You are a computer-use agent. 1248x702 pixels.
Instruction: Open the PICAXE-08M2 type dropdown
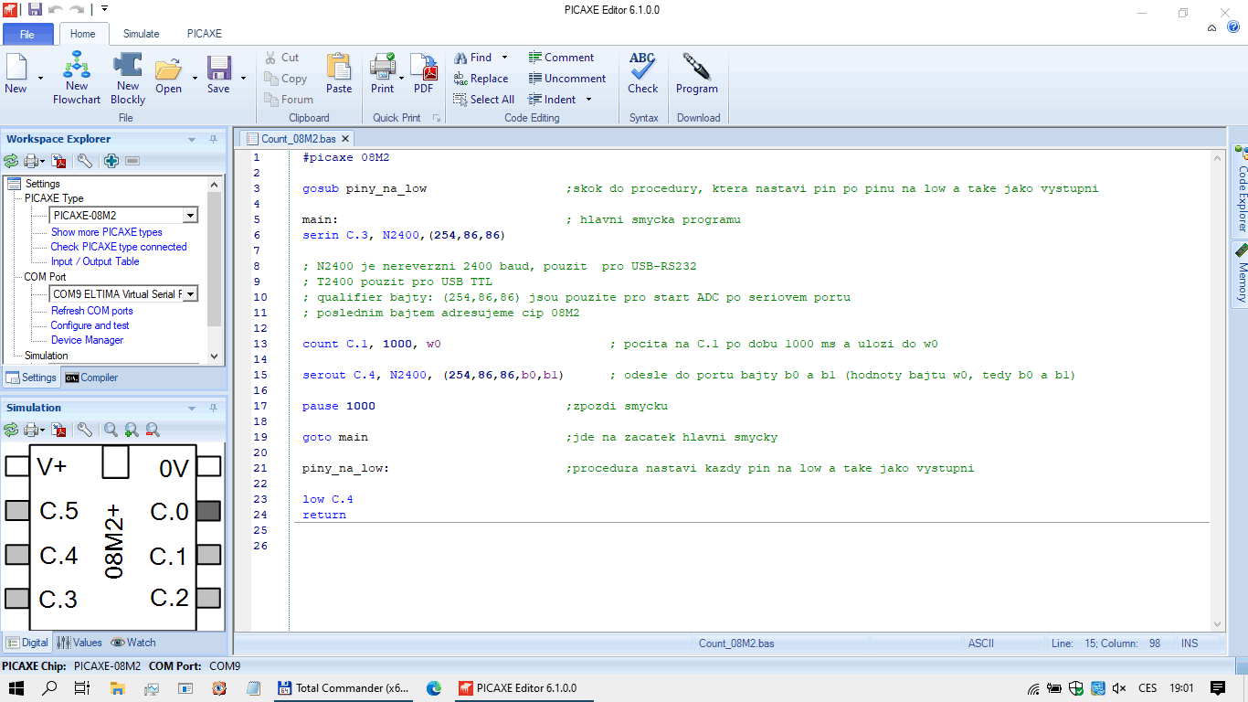190,216
